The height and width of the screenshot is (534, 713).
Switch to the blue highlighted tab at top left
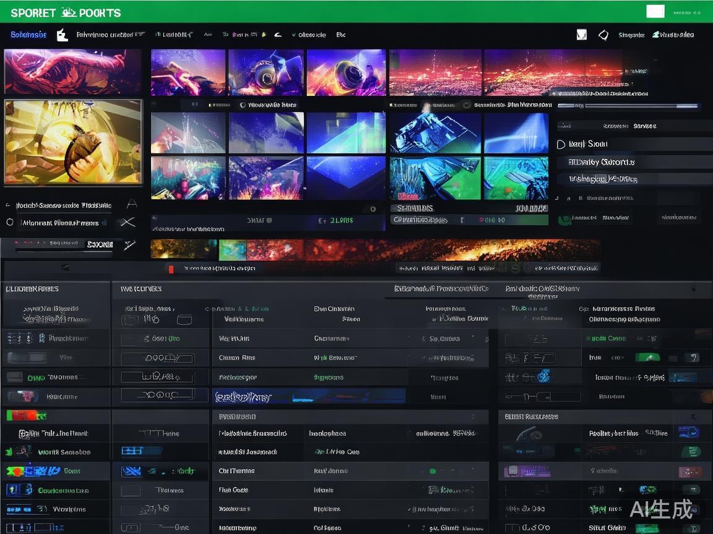[28, 35]
